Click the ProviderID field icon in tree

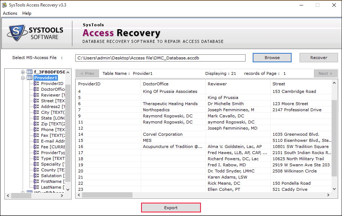[x=36, y=84]
